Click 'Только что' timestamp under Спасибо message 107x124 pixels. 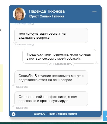(x=21, y=87)
